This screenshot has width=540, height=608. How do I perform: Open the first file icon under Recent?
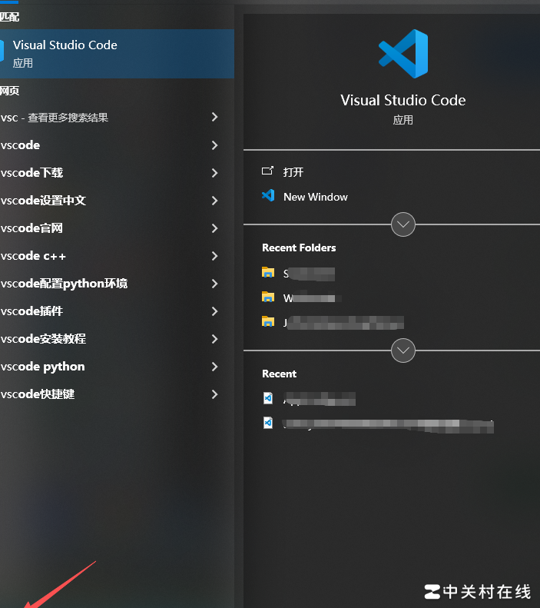pyautogui.click(x=268, y=398)
